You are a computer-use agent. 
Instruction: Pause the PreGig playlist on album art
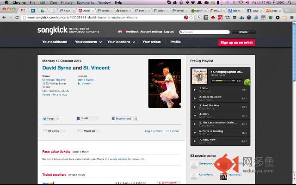[x=199, y=76]
